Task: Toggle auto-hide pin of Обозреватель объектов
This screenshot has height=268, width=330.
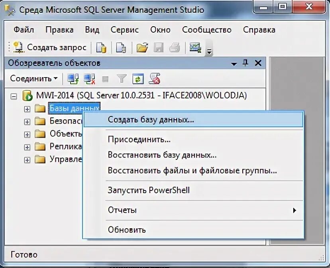Action: [x=246, y=63]
